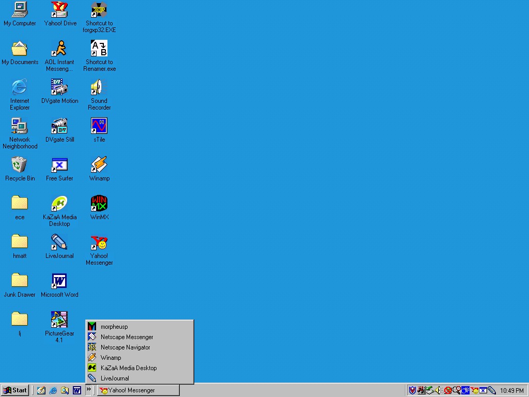The image size is (529, 397).
Task: Choose Netscape Navigator from the overflow menu
Action: [139, 347]
